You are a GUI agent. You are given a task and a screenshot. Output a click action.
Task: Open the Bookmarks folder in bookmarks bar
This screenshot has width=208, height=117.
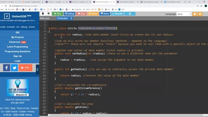click(x=10, y=9)
